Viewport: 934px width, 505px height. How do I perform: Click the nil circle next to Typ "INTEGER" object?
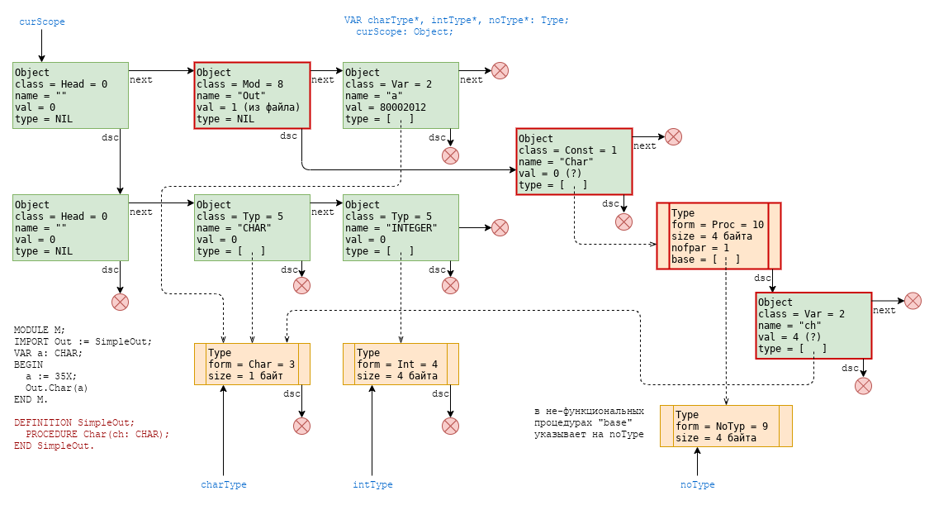[x=500, y=227]
